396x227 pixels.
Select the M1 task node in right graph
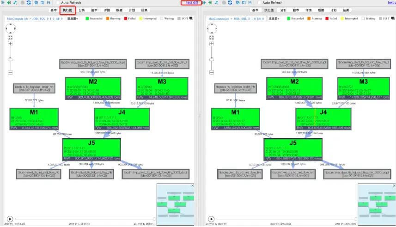click(x=235, y=119)
